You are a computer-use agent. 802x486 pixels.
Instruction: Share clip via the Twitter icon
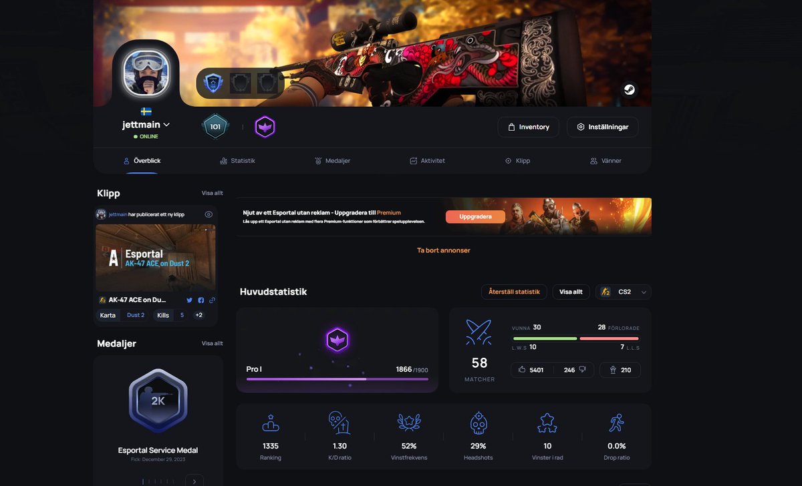(190, 300)
